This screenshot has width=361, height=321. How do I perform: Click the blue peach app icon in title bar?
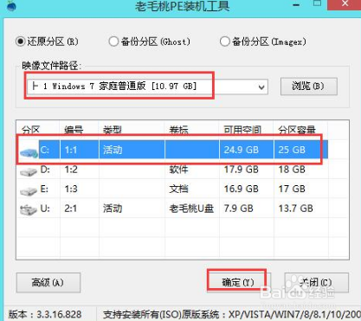tap(11, 5)
